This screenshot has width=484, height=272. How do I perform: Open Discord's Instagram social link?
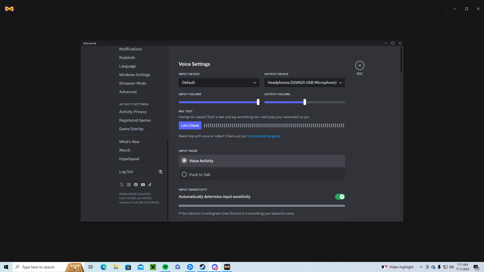tap(129, 185)
